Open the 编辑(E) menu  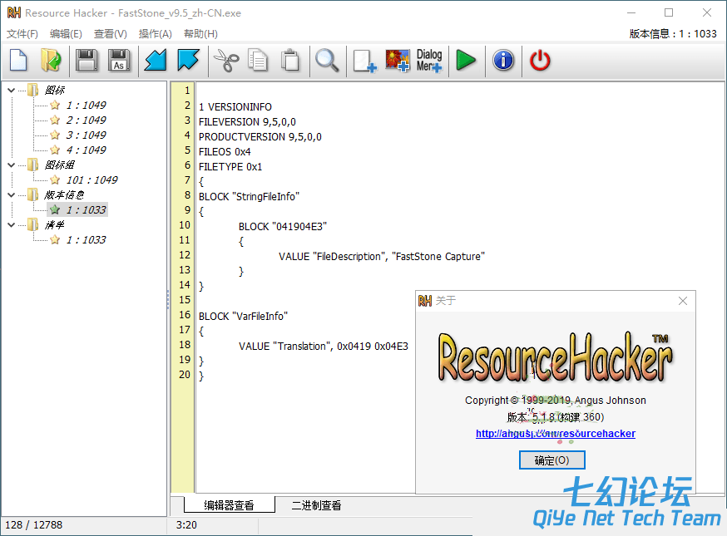tap(66, 34)
